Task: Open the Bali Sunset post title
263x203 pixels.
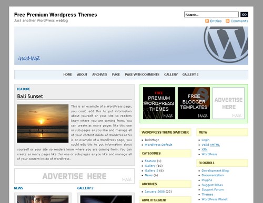Action: (30, 97)
